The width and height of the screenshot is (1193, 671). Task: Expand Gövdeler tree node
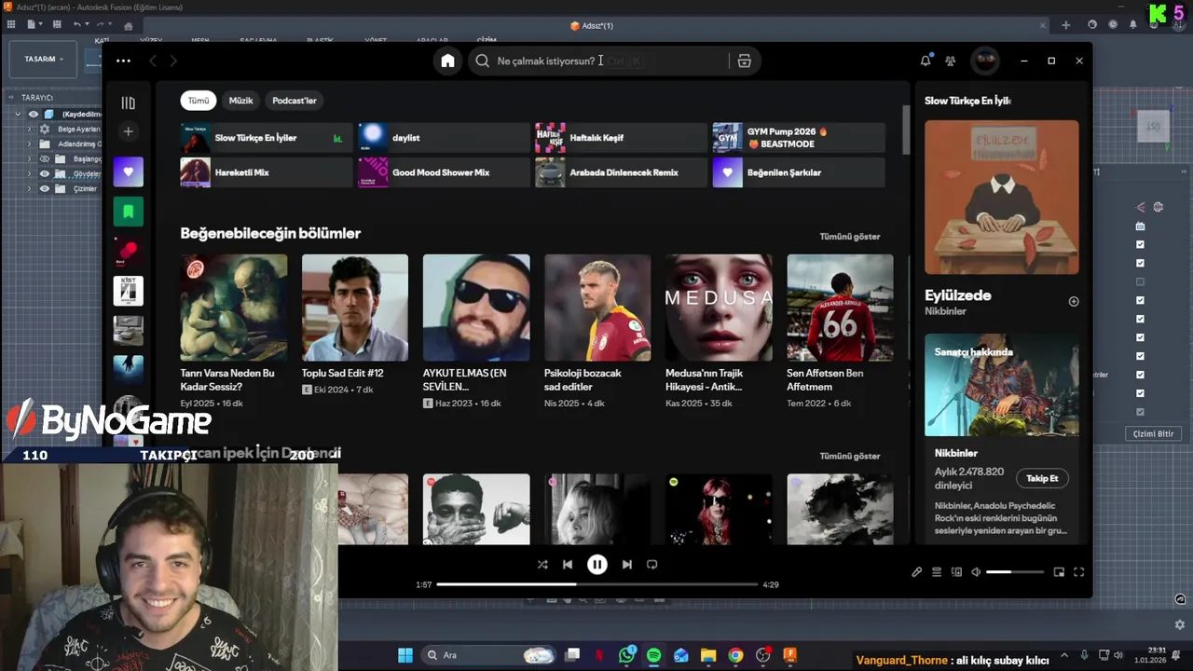[29, 173]
